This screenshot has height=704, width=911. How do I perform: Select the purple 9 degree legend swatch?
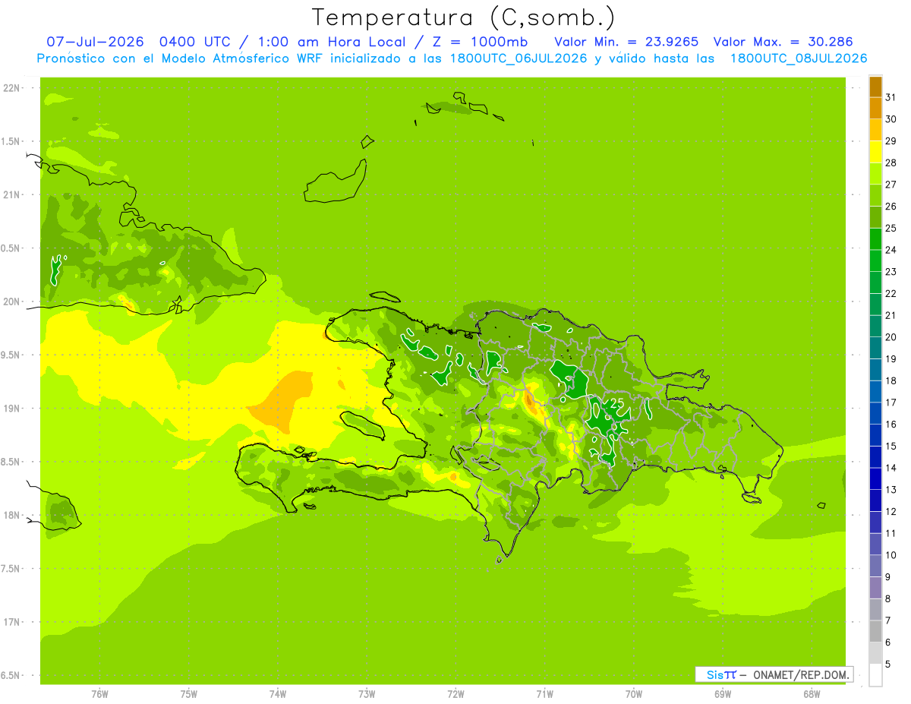[x=875, y=567]
